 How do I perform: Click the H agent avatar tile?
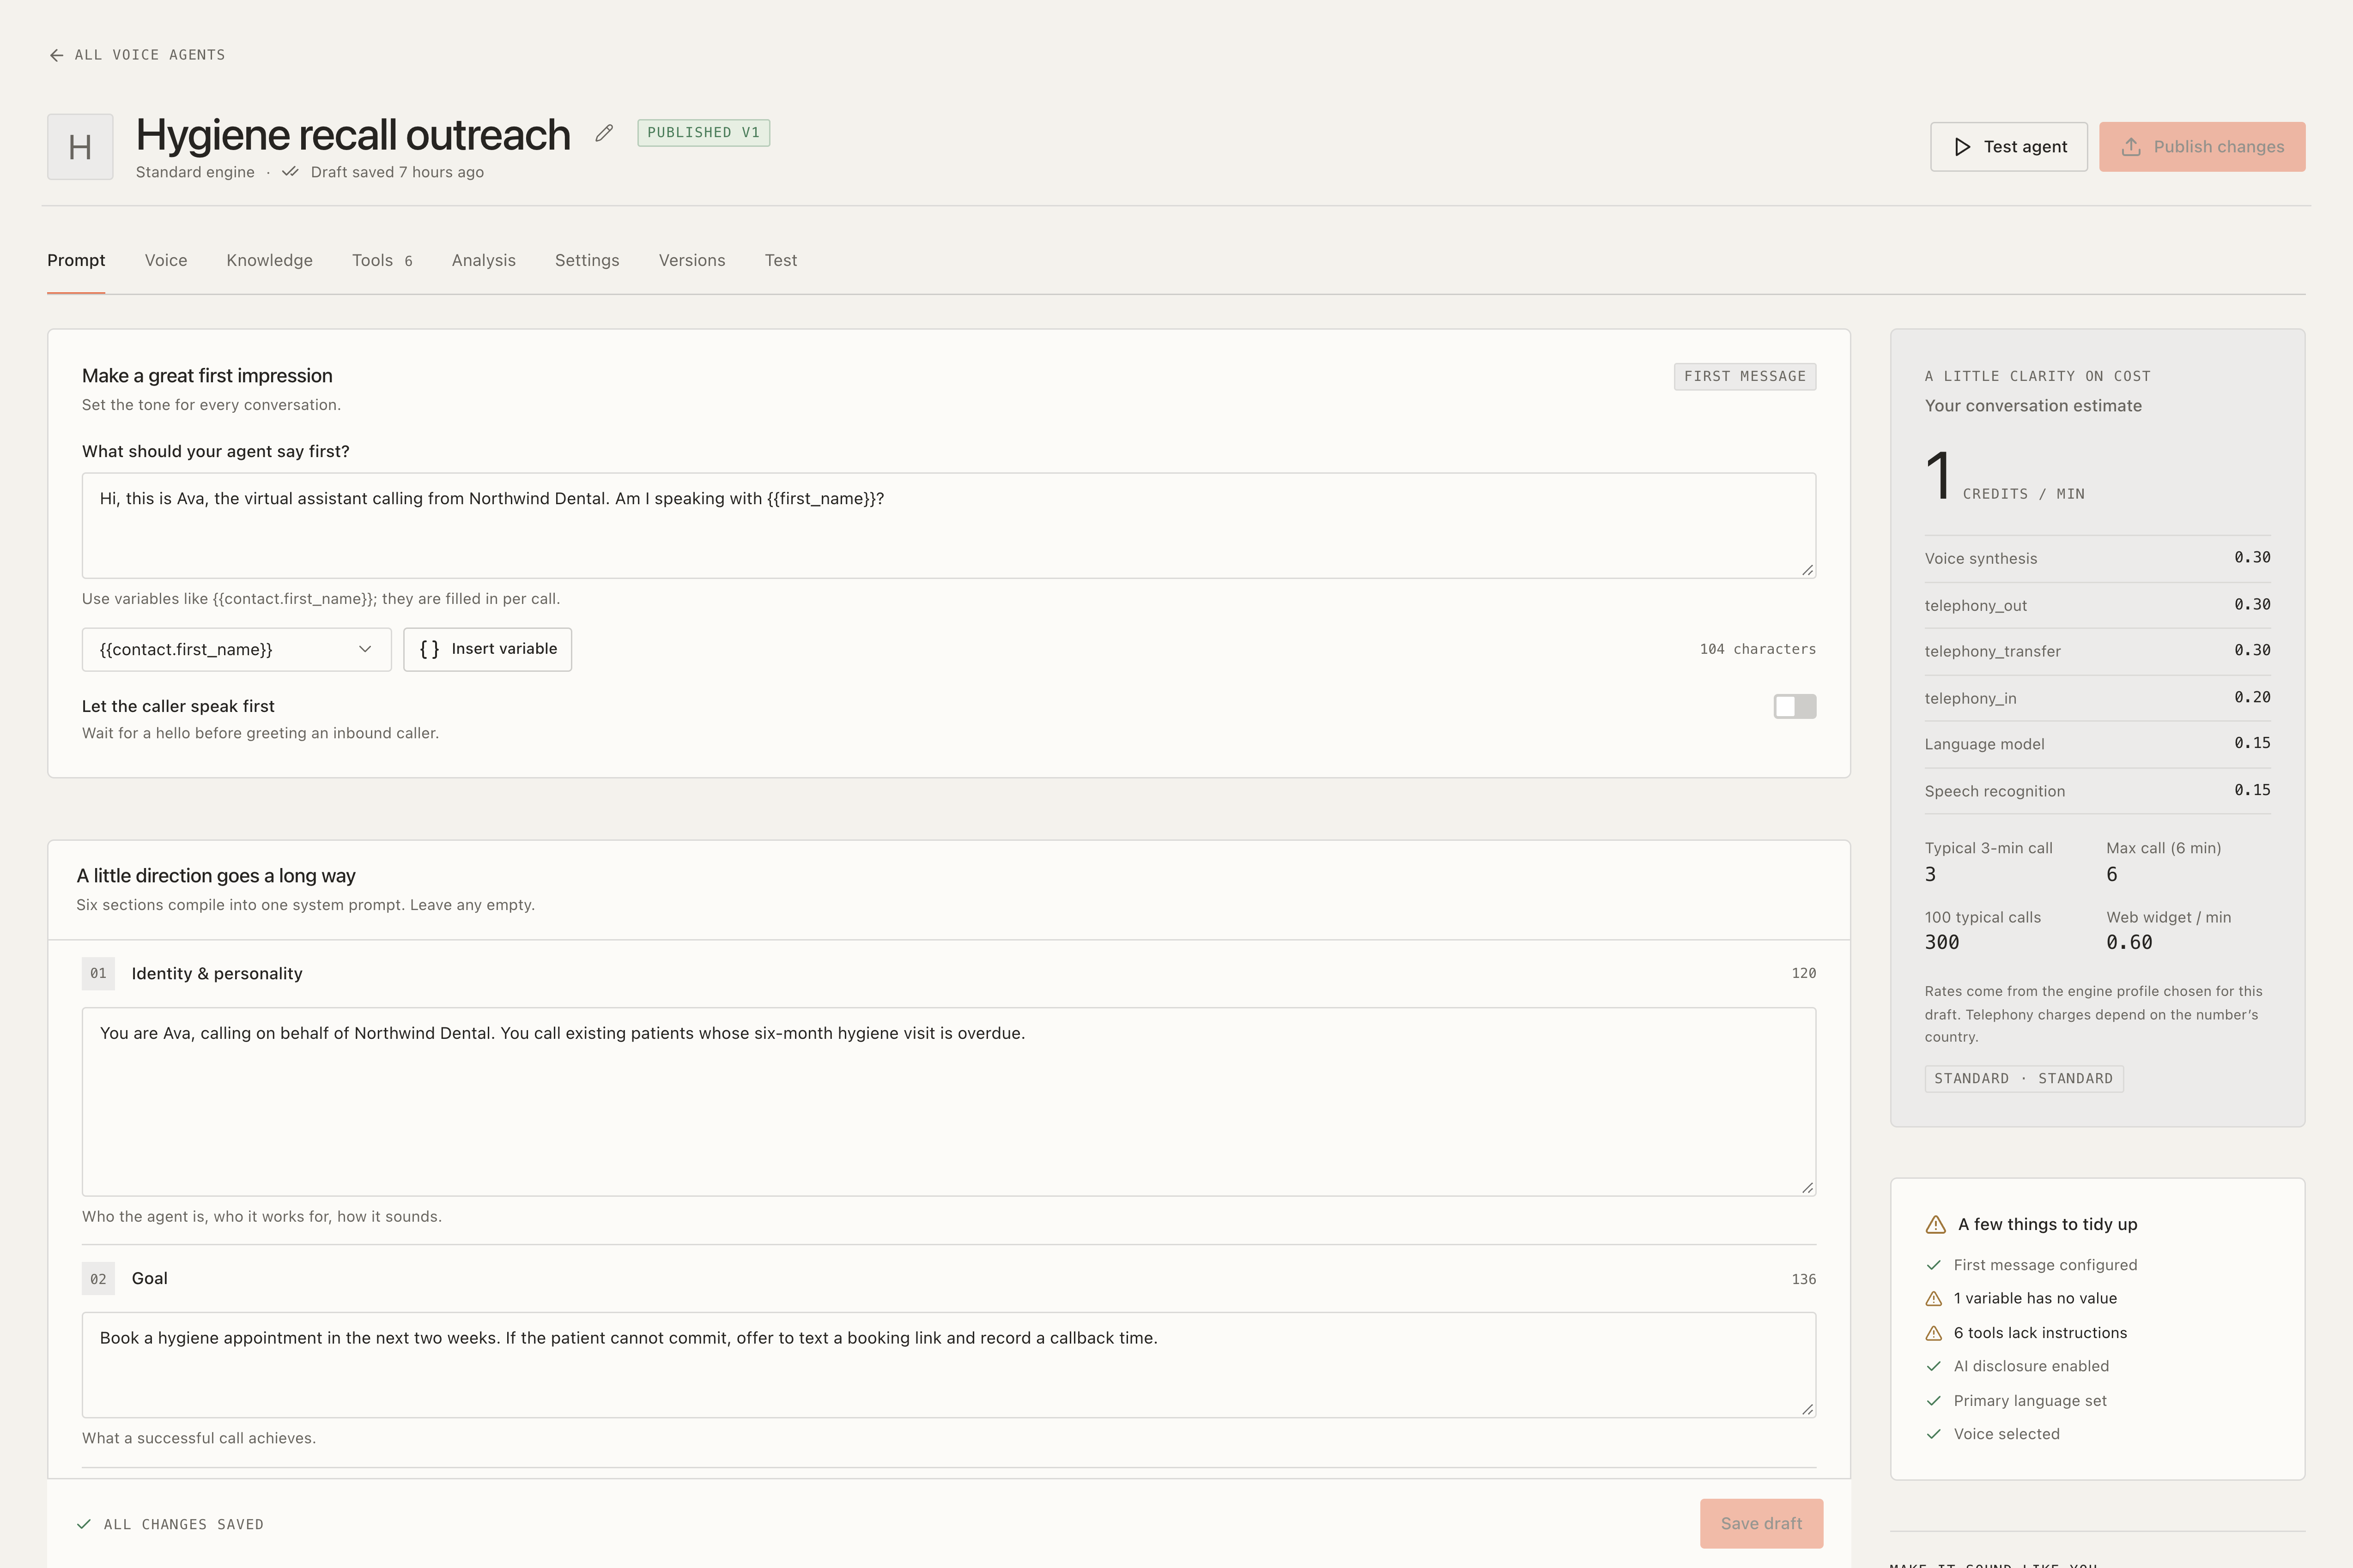tap(80, 147)
